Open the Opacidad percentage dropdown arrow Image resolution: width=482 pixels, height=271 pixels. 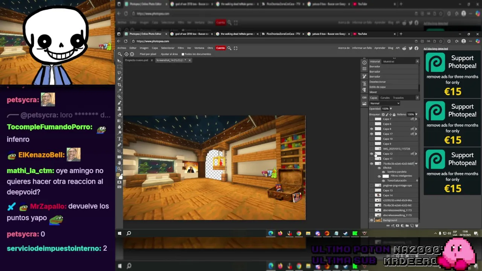coord(391,108)
